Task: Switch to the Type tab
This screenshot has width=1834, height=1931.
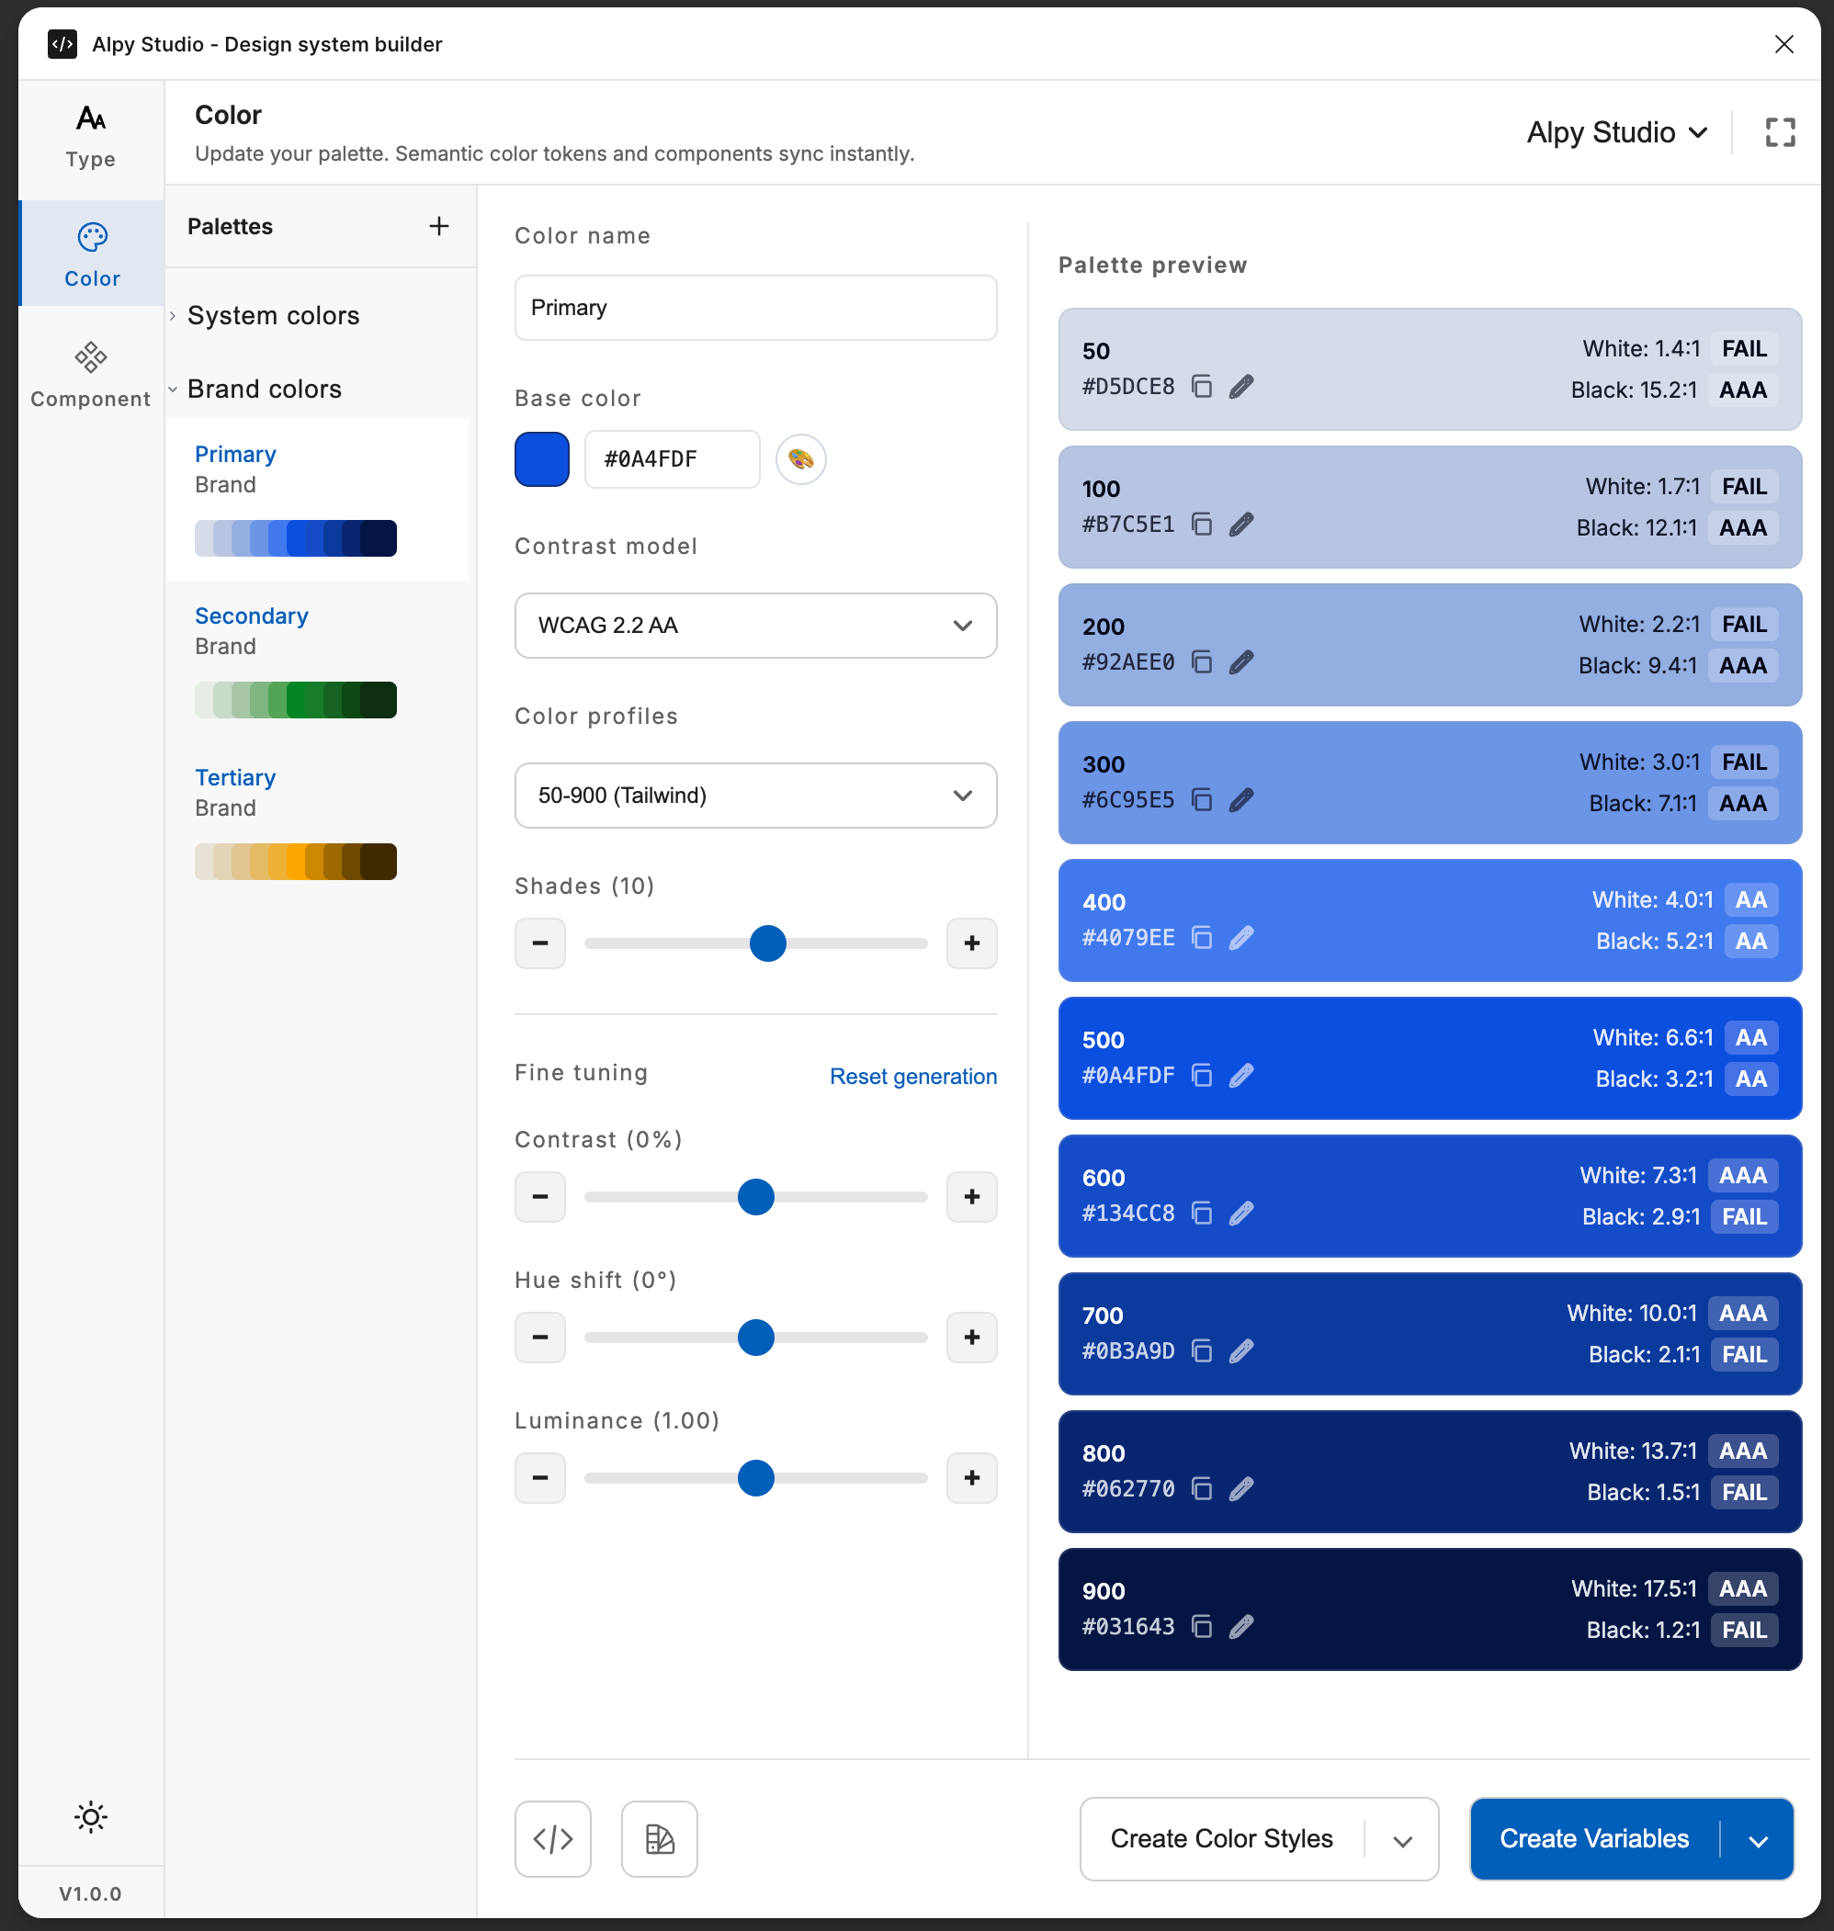Action: 91,136
